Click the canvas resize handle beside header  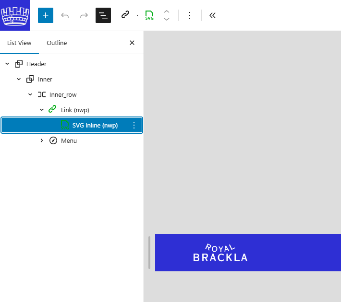[x=149, y=253]
